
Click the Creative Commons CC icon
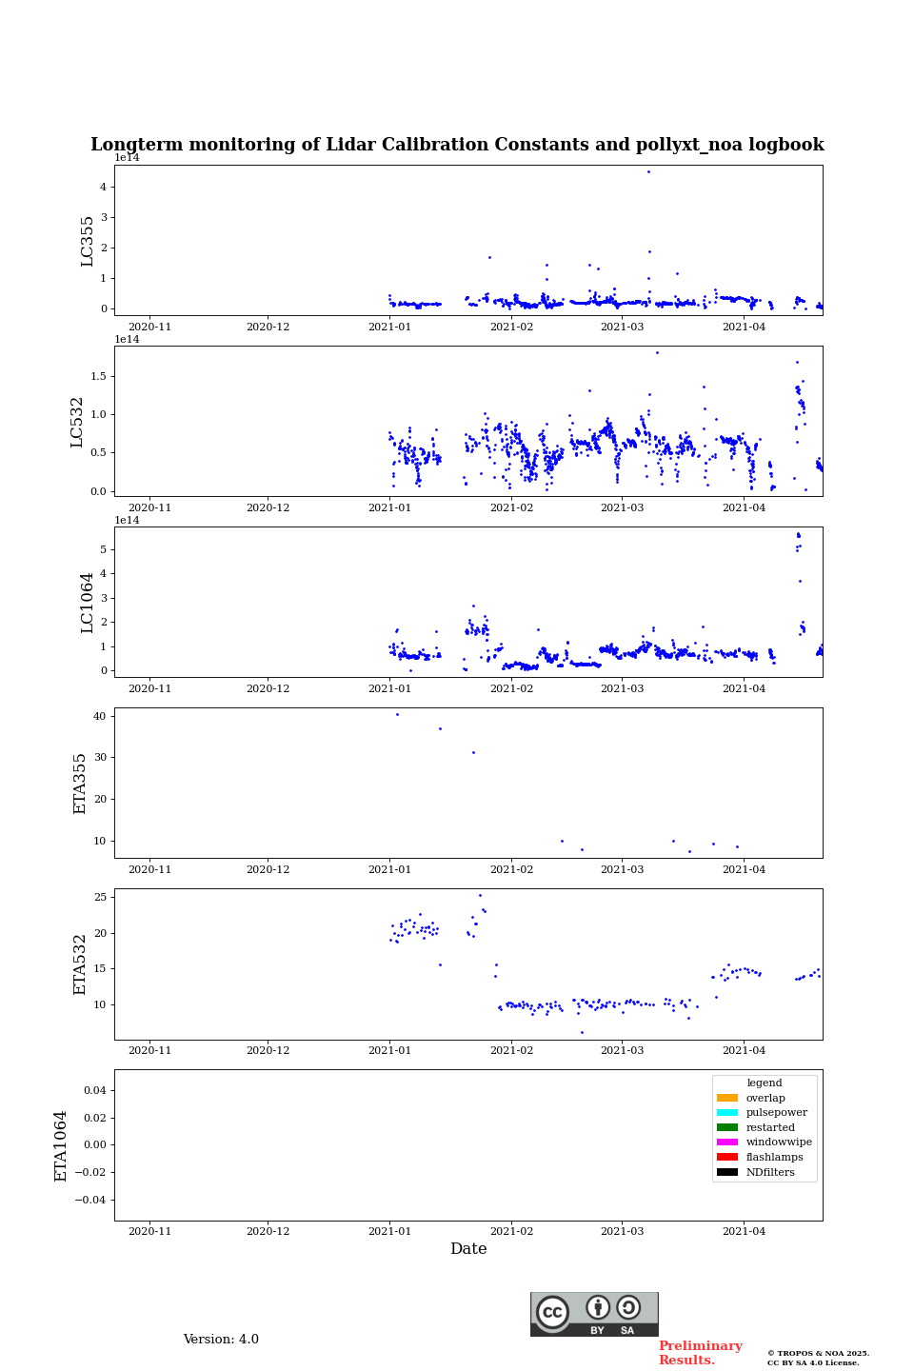pyautogui.click(x=552, y=1312)
